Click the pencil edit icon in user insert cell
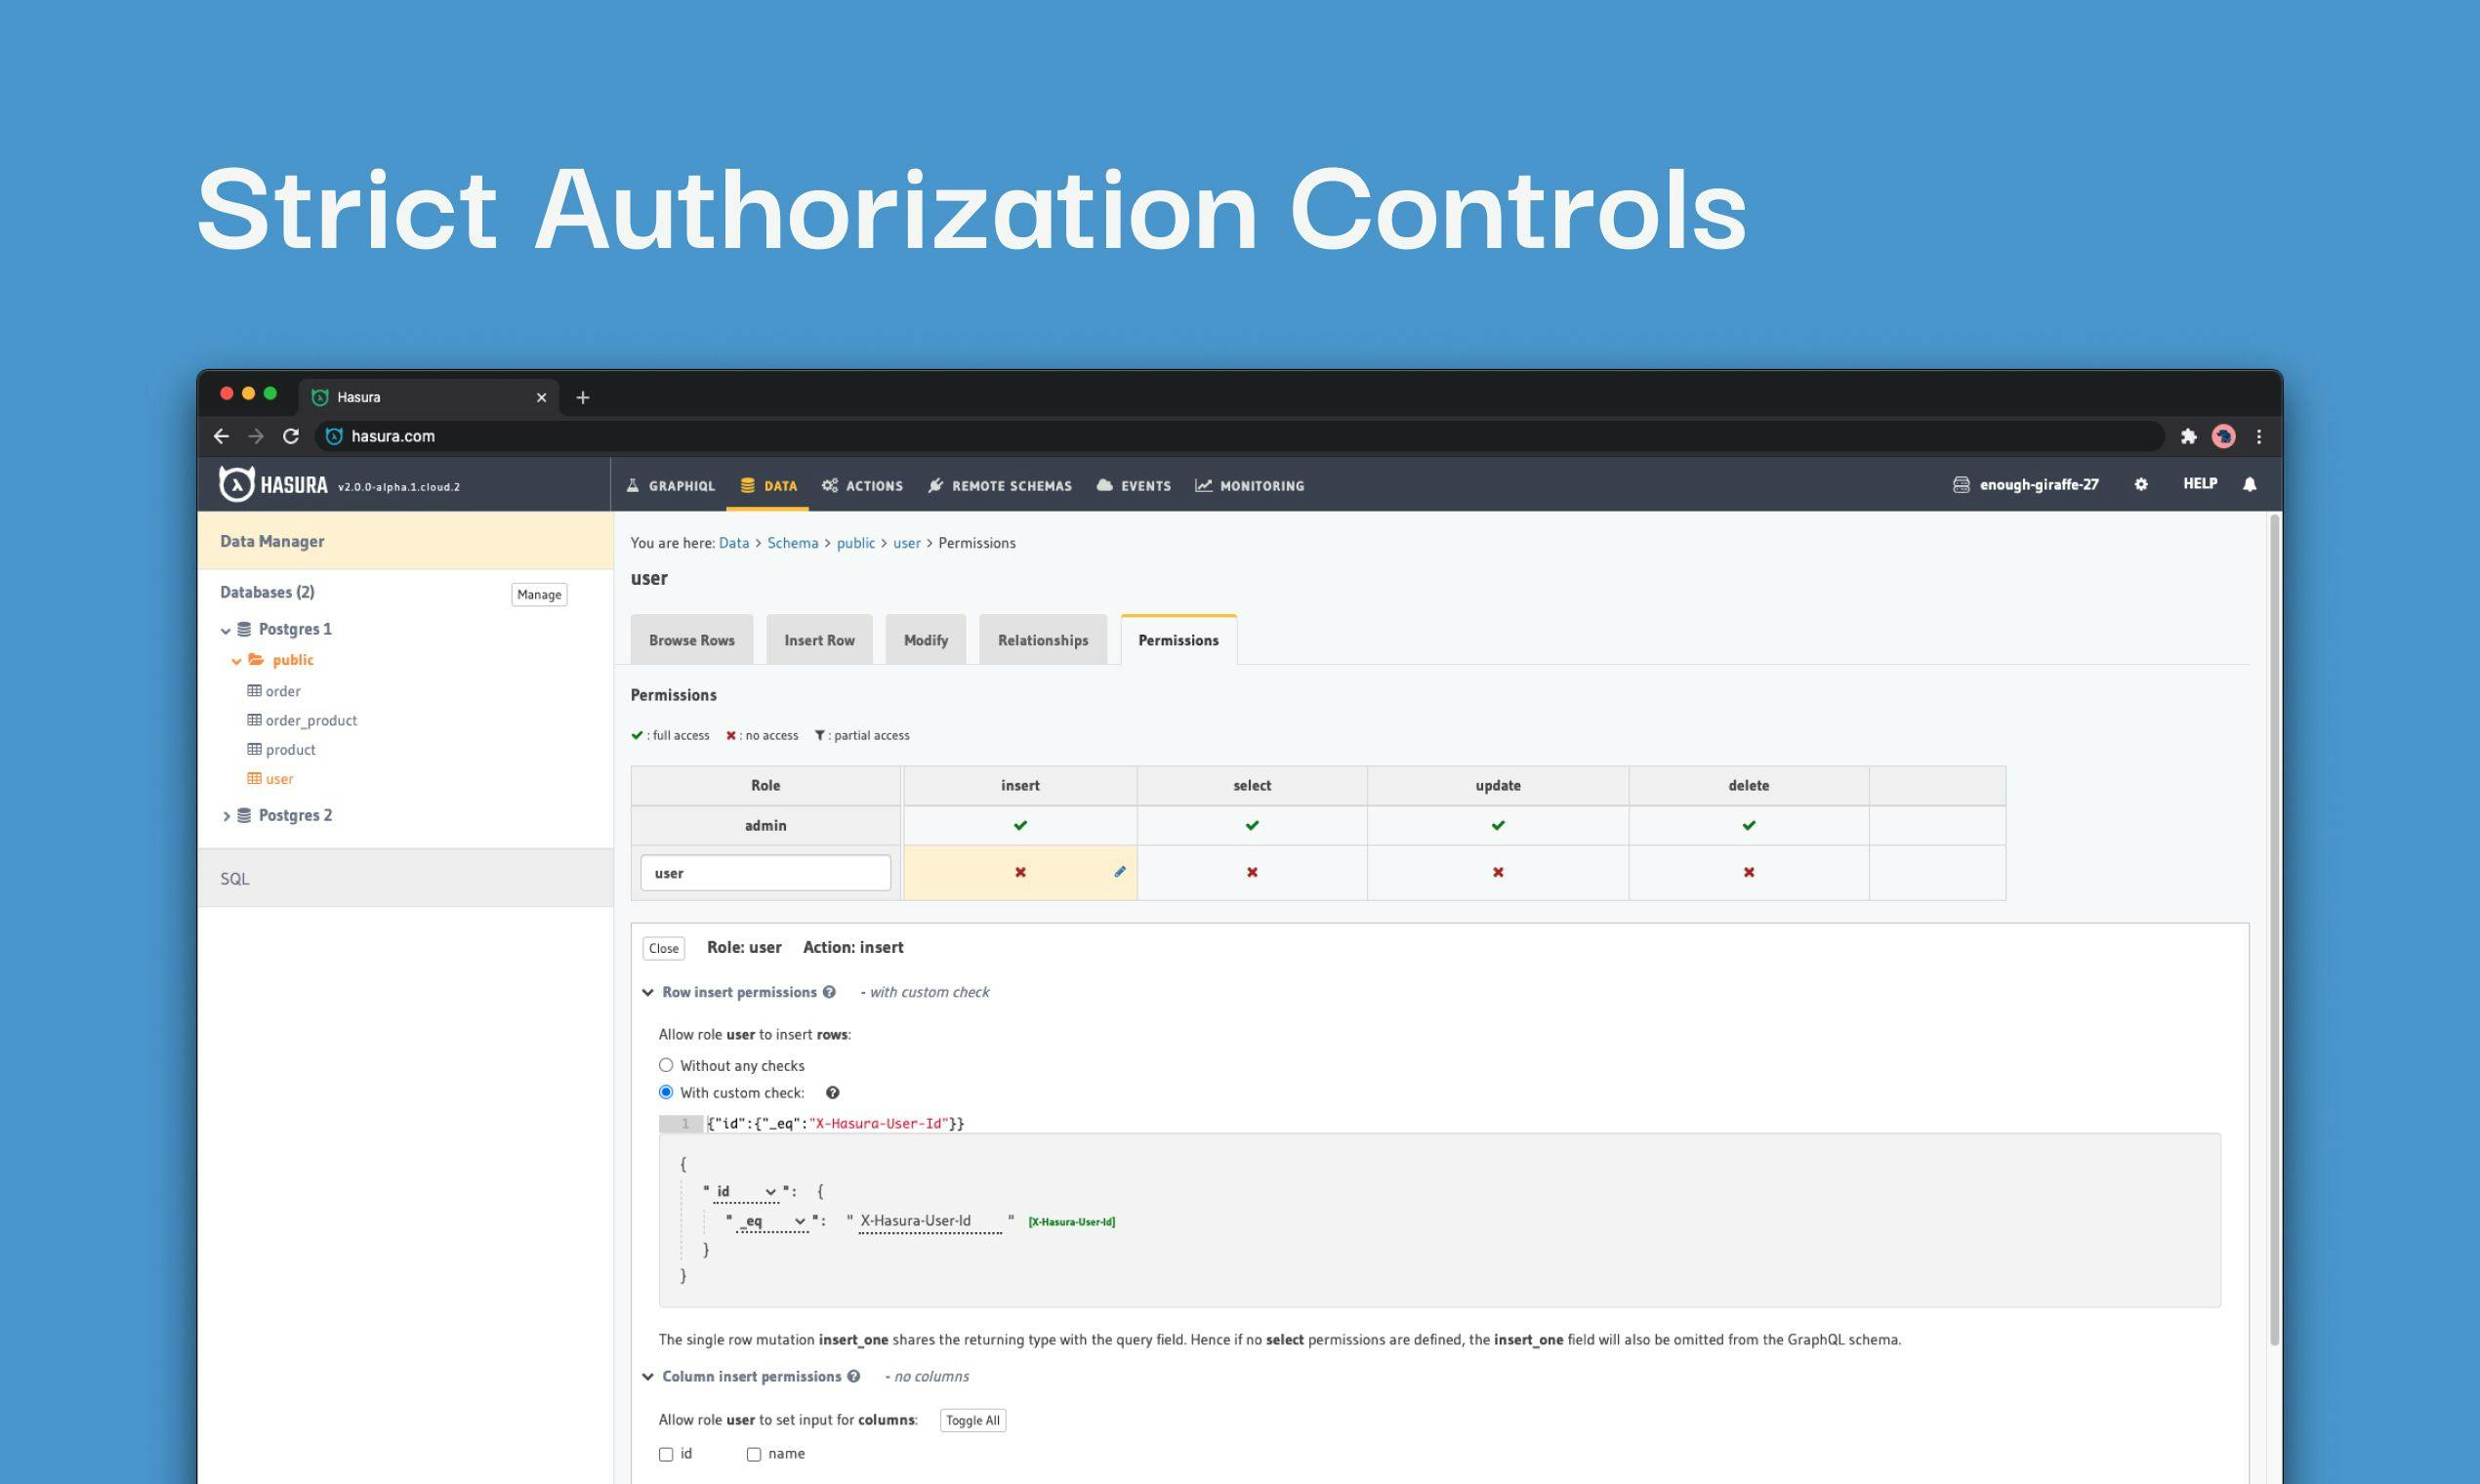The image size is (2480, 1484). [x=1120, y=872]
